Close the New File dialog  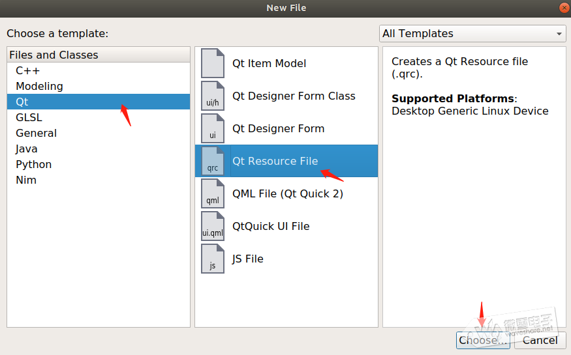(563, 8)
